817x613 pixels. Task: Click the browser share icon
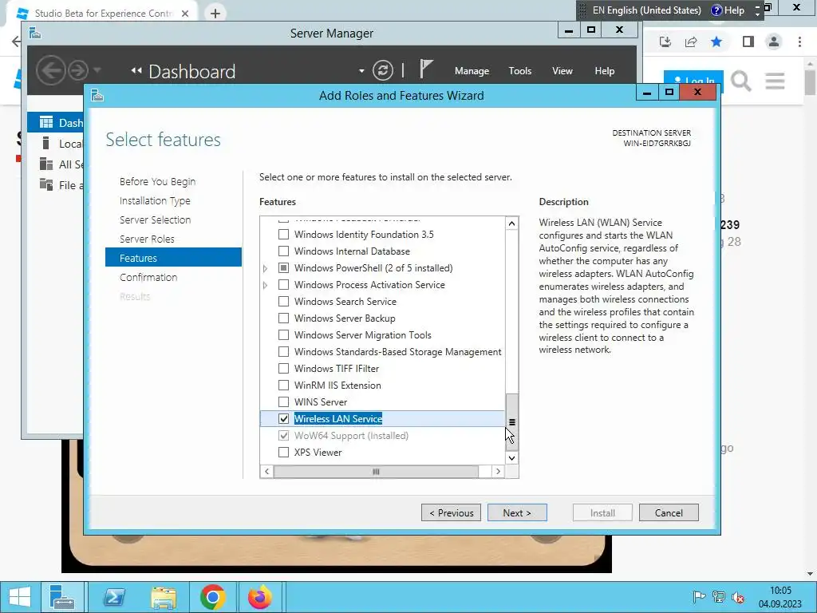coord(691,42)
